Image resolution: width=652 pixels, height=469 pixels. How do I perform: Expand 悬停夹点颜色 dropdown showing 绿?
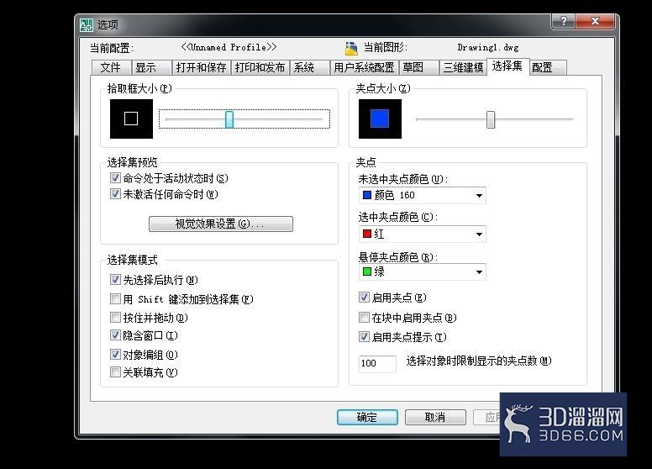(479, 272)
